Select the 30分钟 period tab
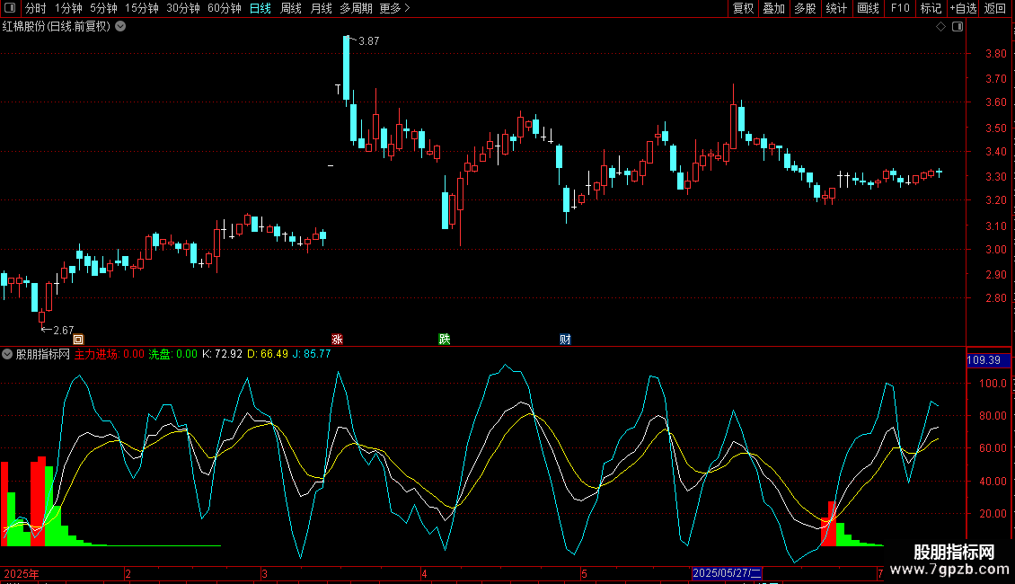This screenshot has width=1015, height=584. tap(183, 8)
